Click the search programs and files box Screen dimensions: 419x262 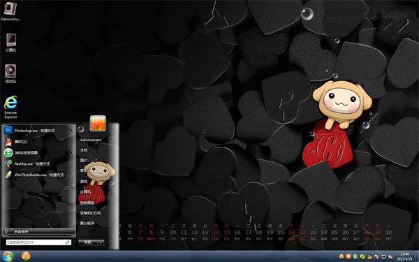pyautogui.click(x=38, y=242)
